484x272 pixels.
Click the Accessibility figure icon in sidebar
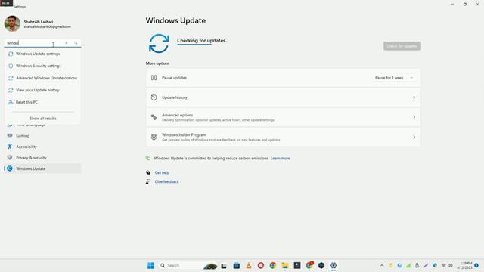(10, 147)
